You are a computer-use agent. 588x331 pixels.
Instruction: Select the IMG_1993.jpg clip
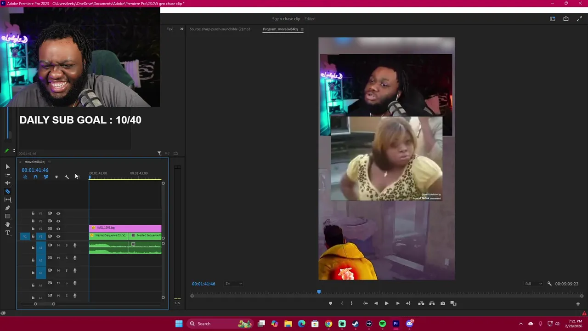(x=125, y=228)
